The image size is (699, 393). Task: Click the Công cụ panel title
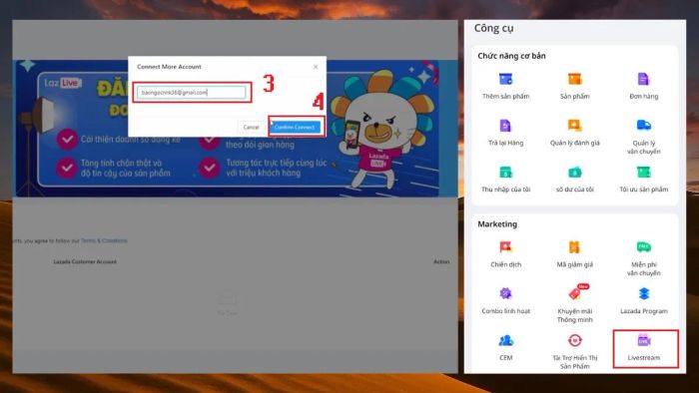point(493,28)
